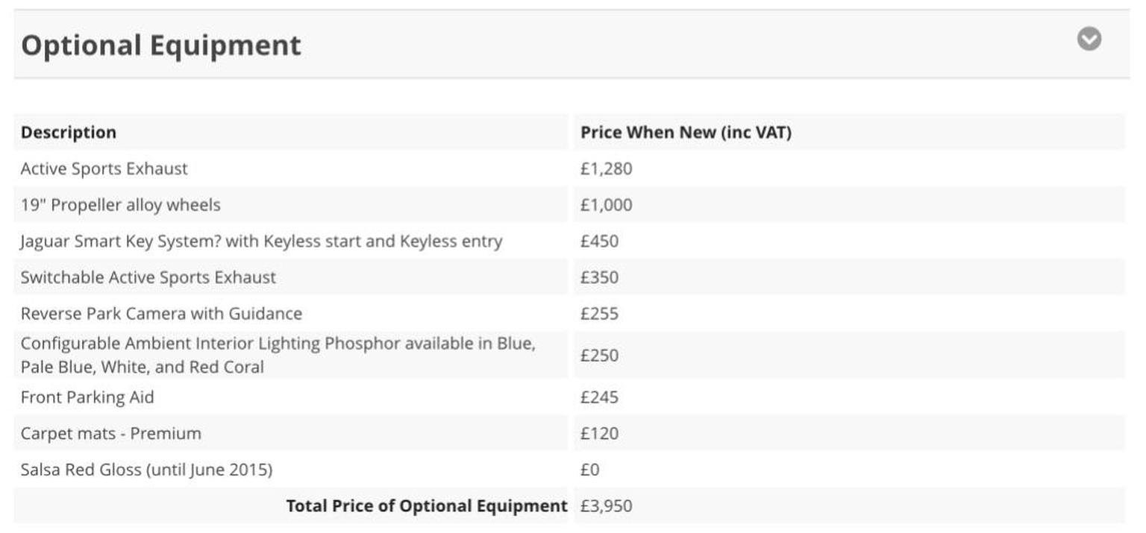The height and width of the screenshot is (533, 1146).
Task: Click the Price When New column header
Action: click(x=686, y=133)
